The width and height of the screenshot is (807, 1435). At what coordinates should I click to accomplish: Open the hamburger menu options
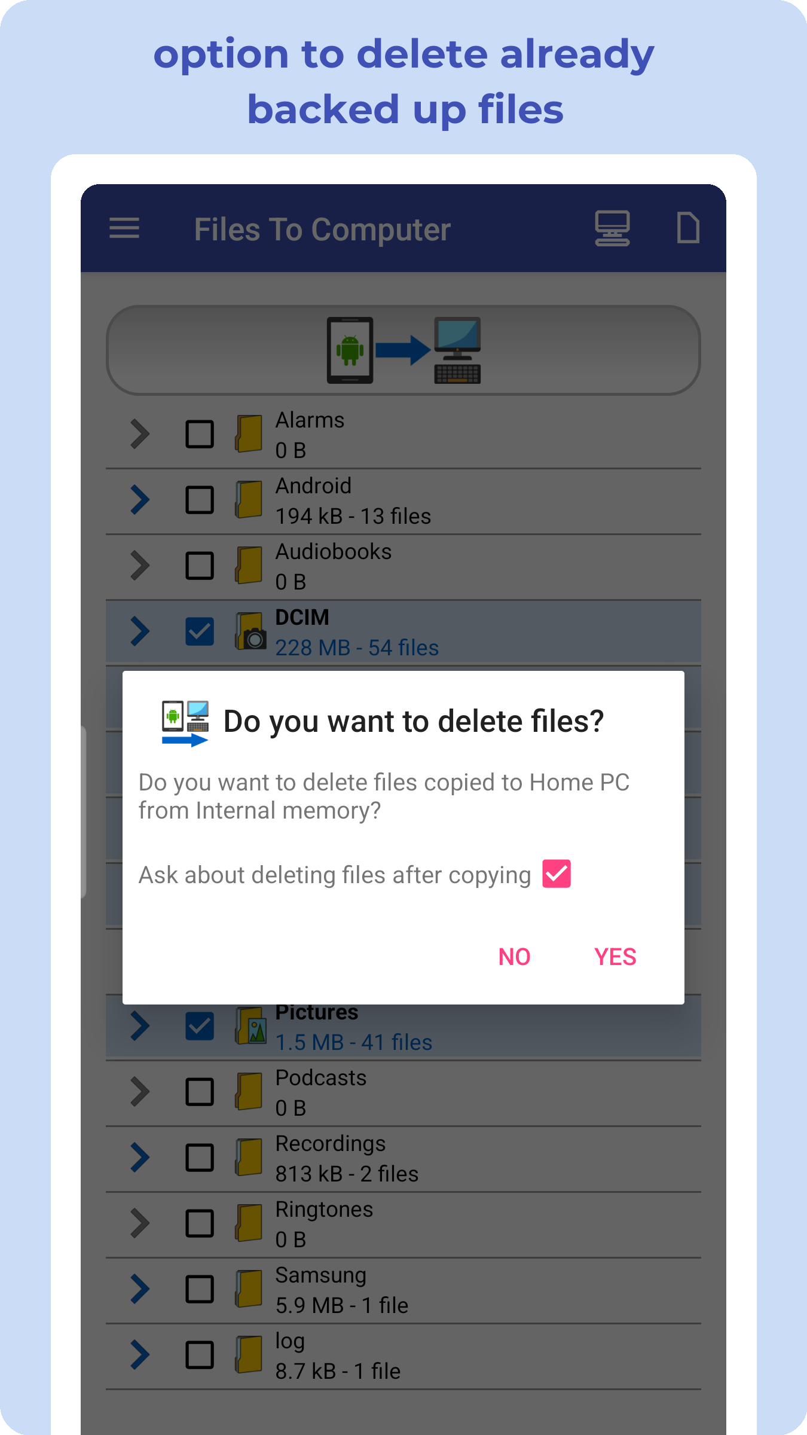pos(124,229)
